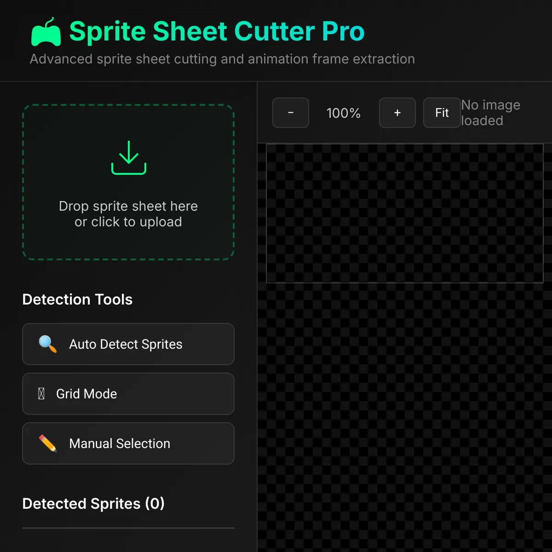This screenshot has height=552, width=552.
Task: Click the 'or click to upload' text
Action: [128, 222]
